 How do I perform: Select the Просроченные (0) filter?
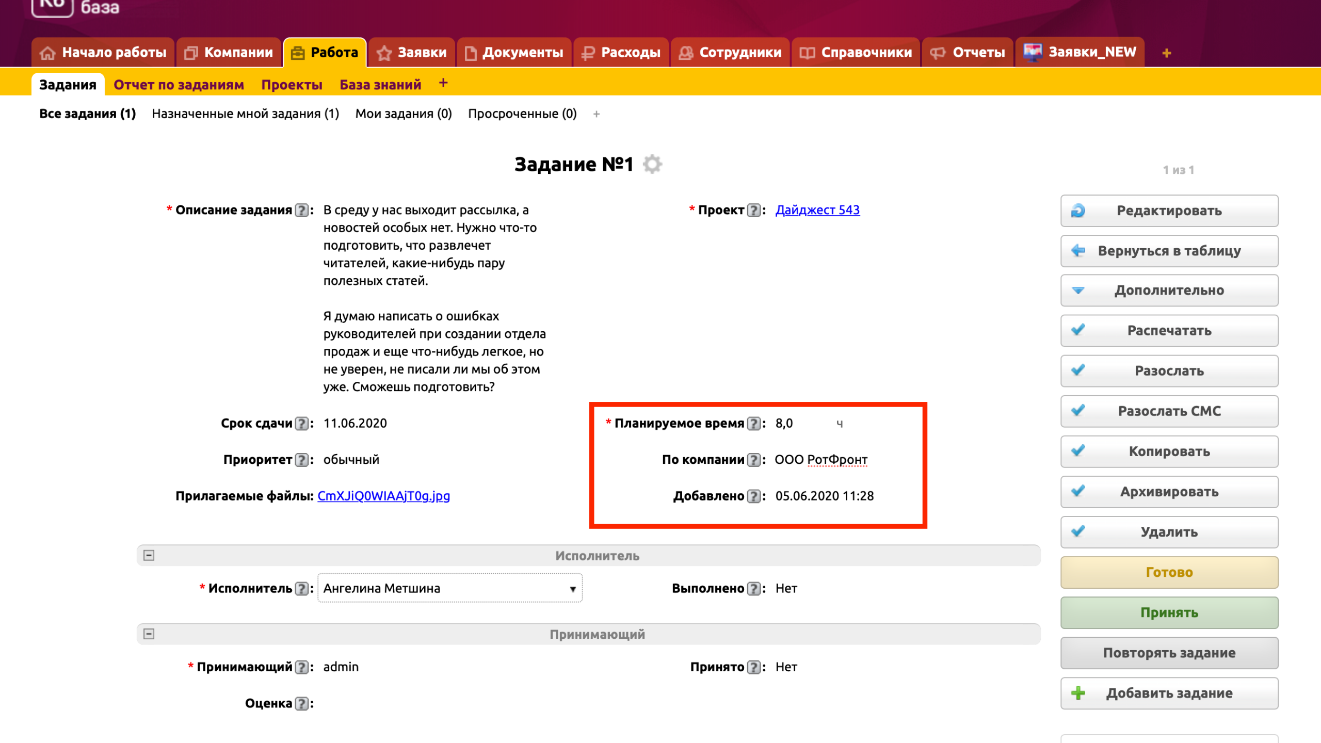[522, 114]
